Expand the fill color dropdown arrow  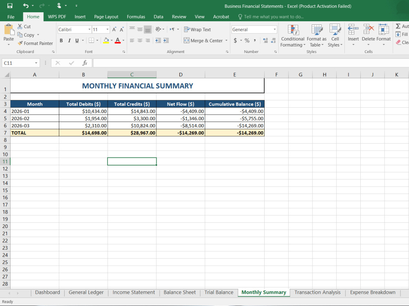[111, 40]
